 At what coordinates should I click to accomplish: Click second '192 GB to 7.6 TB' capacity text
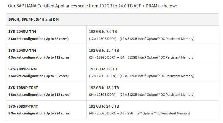tap(103, 69)
